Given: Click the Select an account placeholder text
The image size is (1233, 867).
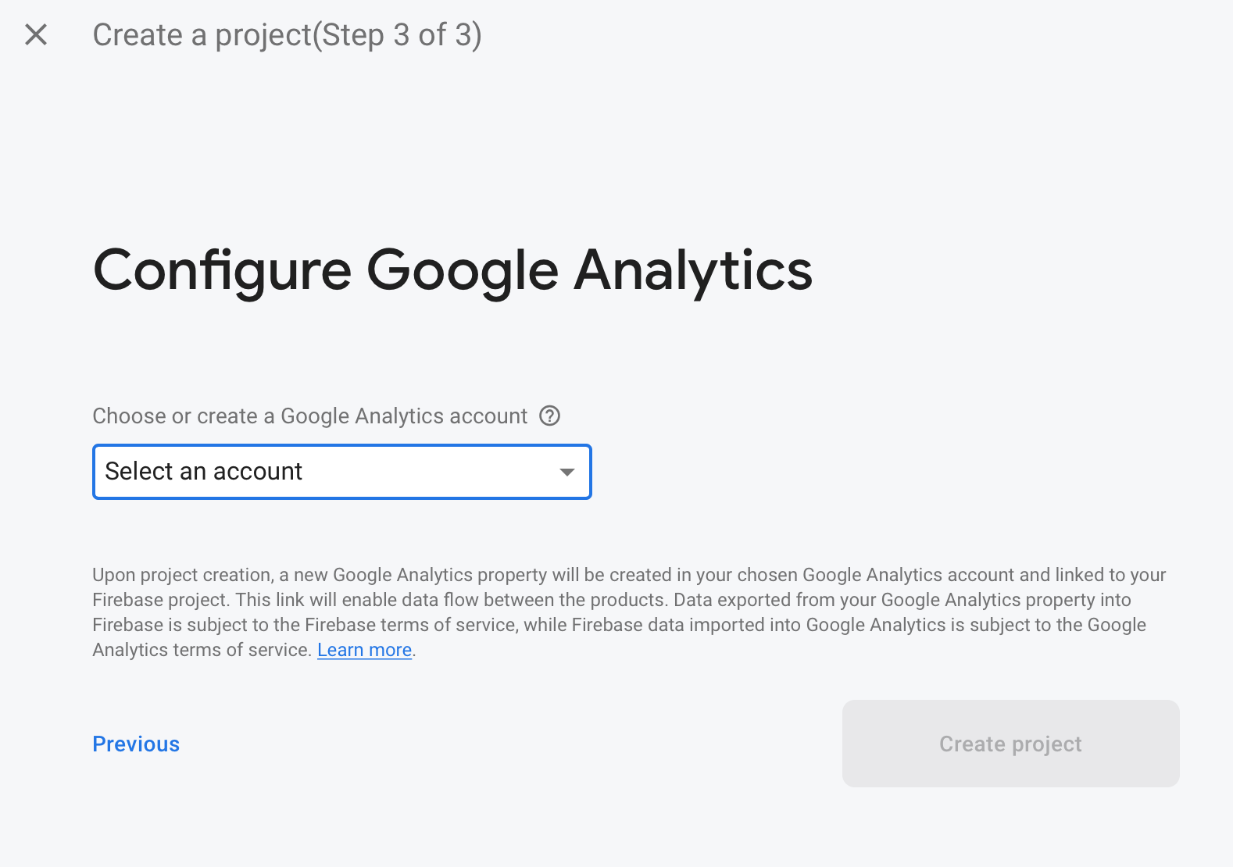Looking at the screenshot, I should (x=203, y=472).
